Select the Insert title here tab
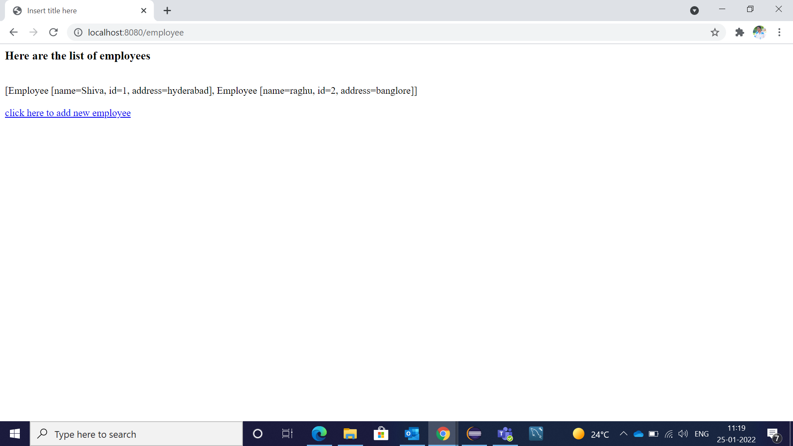This screenshot has height=446, width=793. point(74,11)
